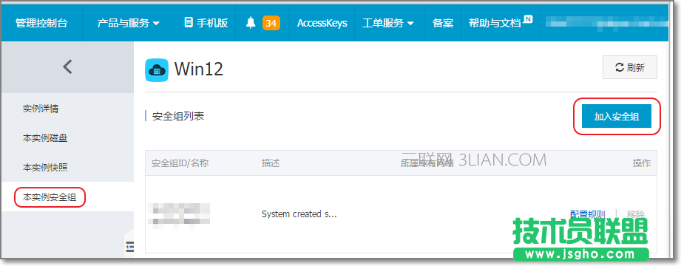This screenshot has width=681, height=266.
Task: Click the notification bell icon
Action: coord(251,23)
